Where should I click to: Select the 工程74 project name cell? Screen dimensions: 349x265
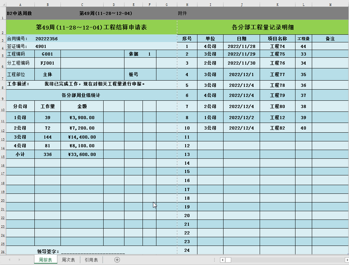click(x=277, y=46)
